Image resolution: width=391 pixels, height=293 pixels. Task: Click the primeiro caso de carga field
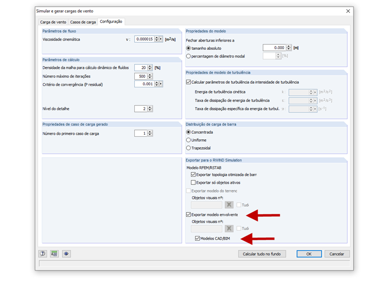[141, 133]
